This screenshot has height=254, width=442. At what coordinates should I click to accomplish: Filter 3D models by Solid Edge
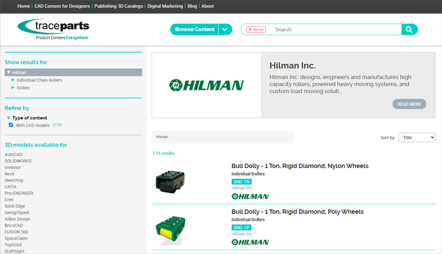[15, 206]
